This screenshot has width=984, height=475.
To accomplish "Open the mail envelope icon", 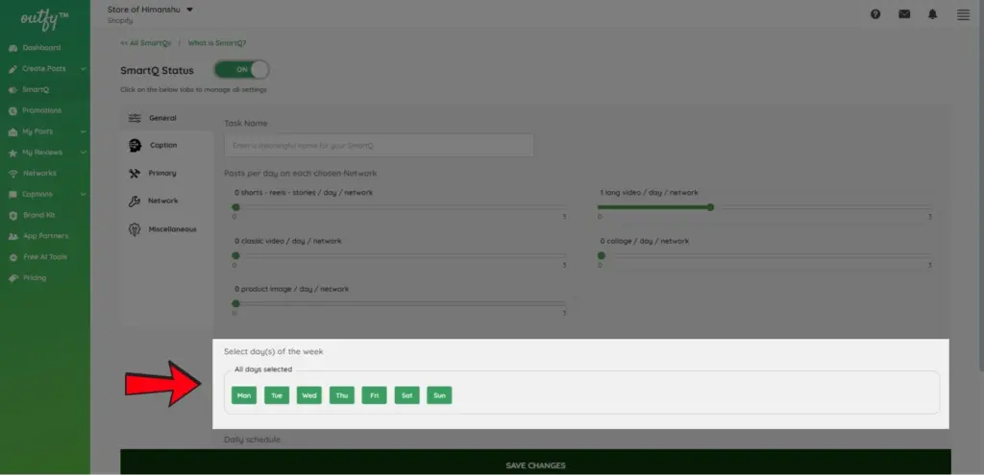I will coord(904,14).
